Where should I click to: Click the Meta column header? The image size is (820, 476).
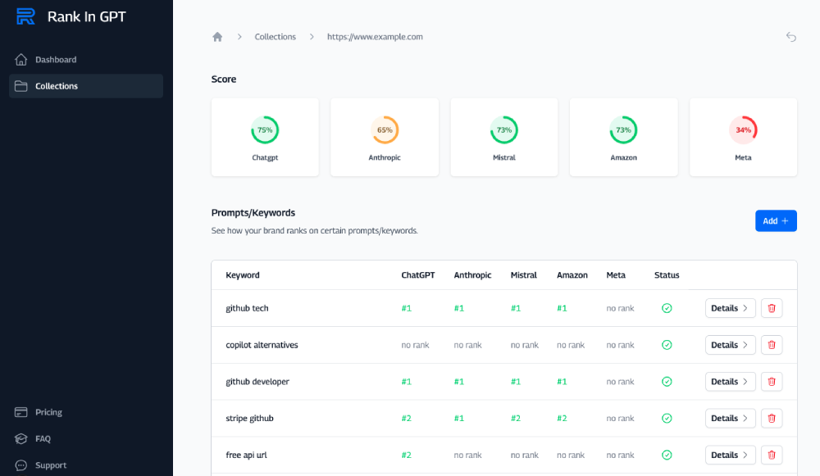coord(616,275)
